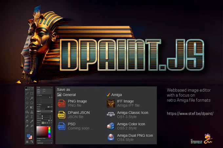The height and width of the screenshot is (148, 223).
Task: Close the Color panel with its X
Action: (52, 125)
